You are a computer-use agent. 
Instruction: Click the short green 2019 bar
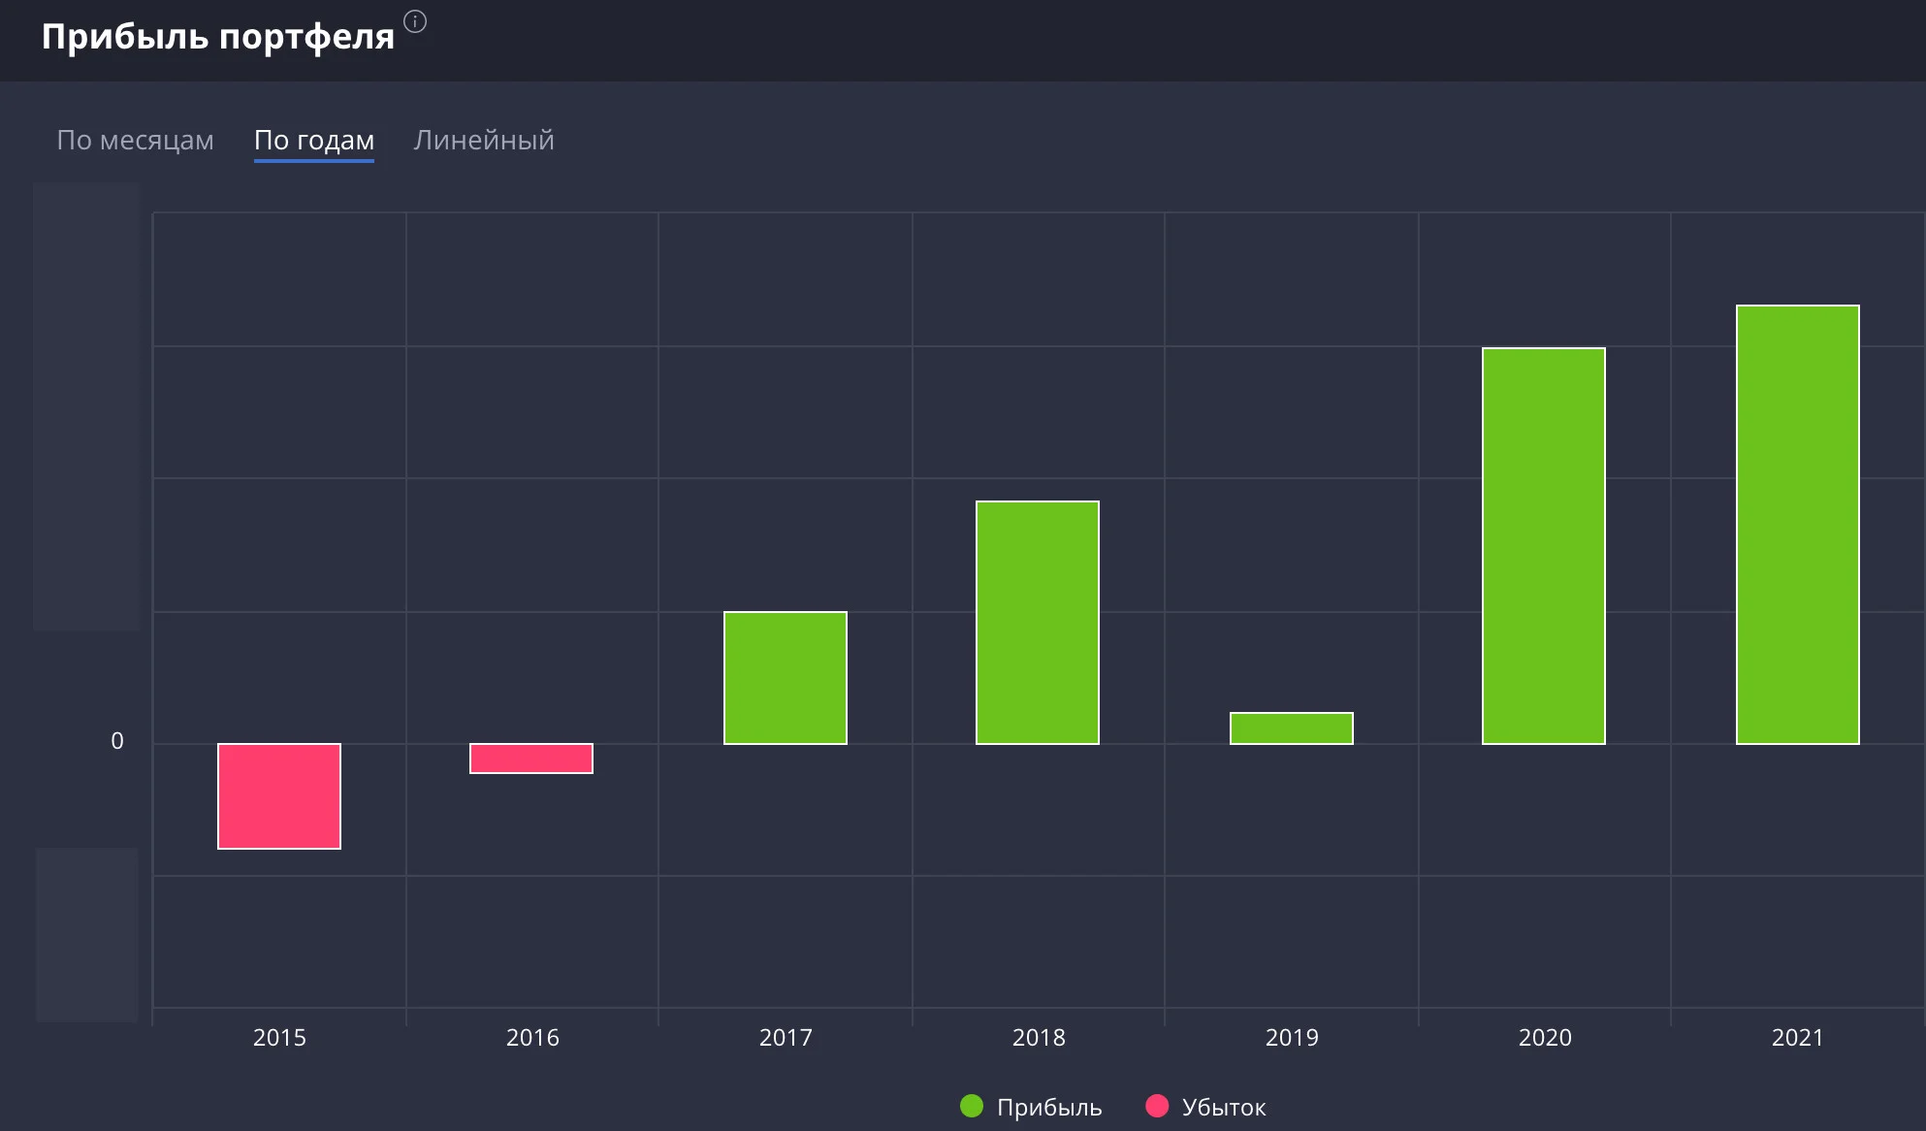pyautogui.click(x=1292, y=728)
